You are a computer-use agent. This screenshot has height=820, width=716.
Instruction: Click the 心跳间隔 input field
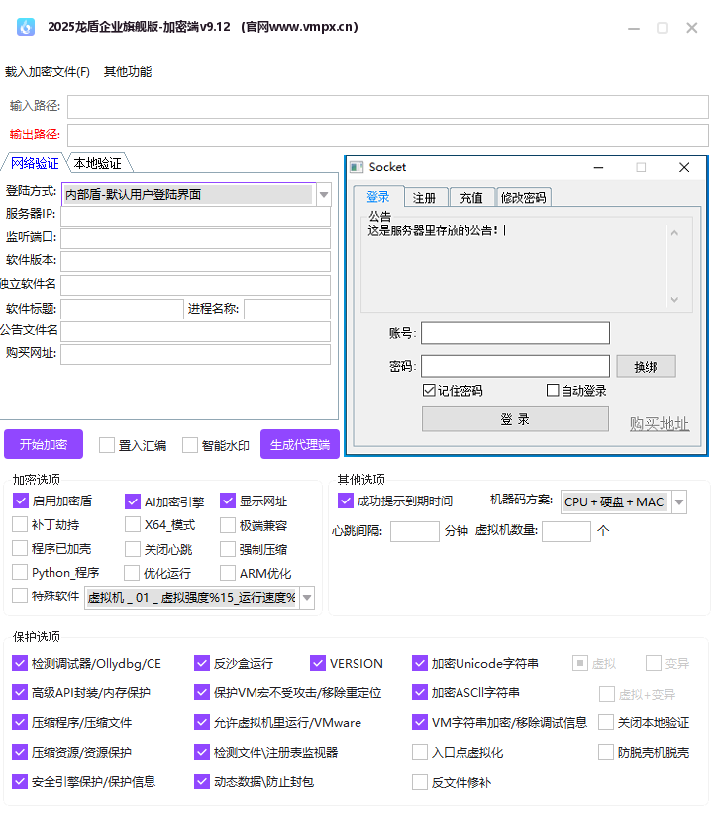415,531
